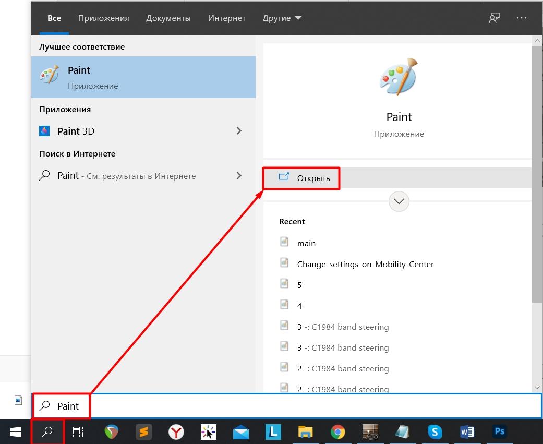Launch Google Chrome from the taskbar
Screen dimensions: 543x444
point(337,432)
